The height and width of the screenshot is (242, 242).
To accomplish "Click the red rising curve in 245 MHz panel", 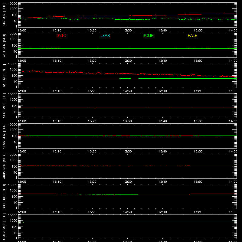I will 127,16.
